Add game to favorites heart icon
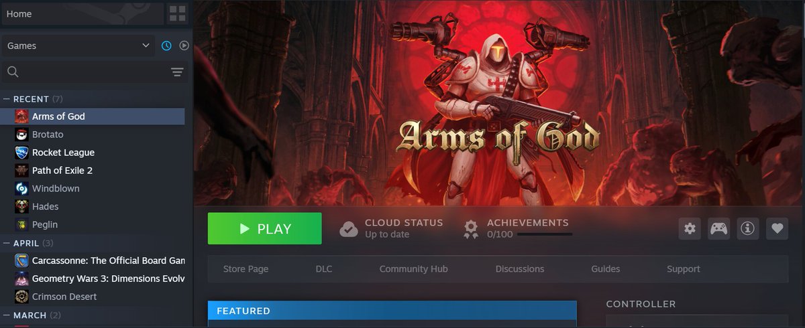 click(x=777, y=229)
